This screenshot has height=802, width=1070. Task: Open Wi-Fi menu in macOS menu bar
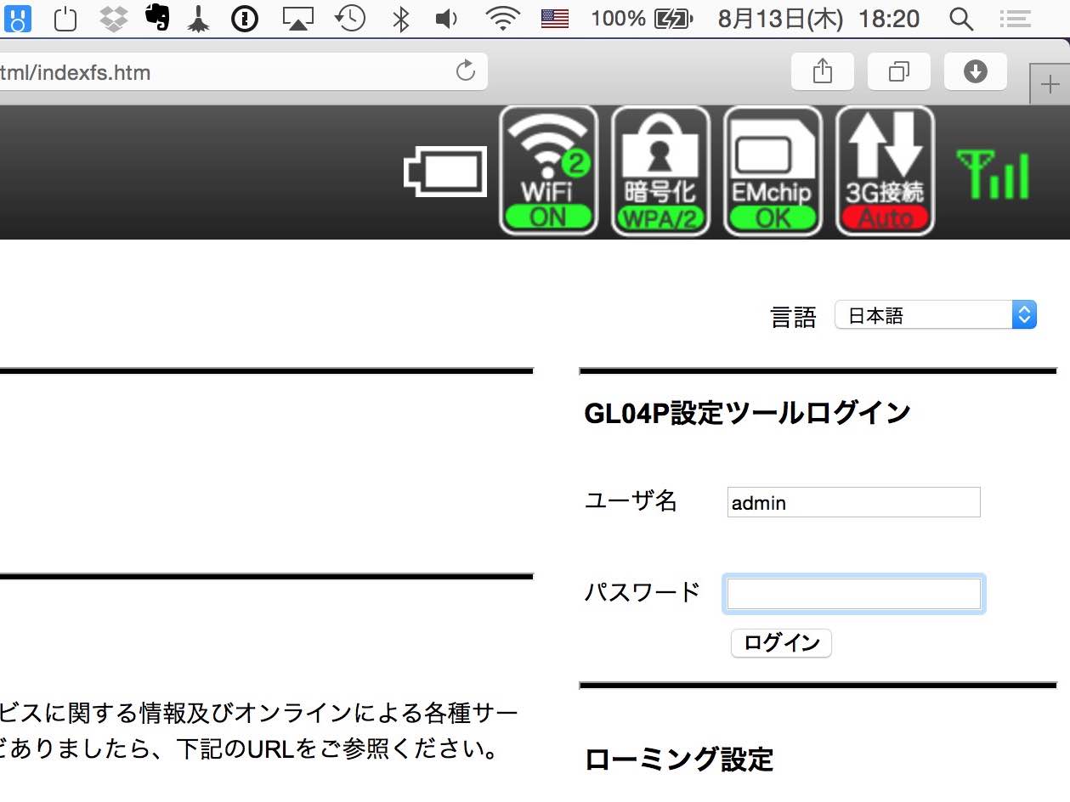[503, 19]
